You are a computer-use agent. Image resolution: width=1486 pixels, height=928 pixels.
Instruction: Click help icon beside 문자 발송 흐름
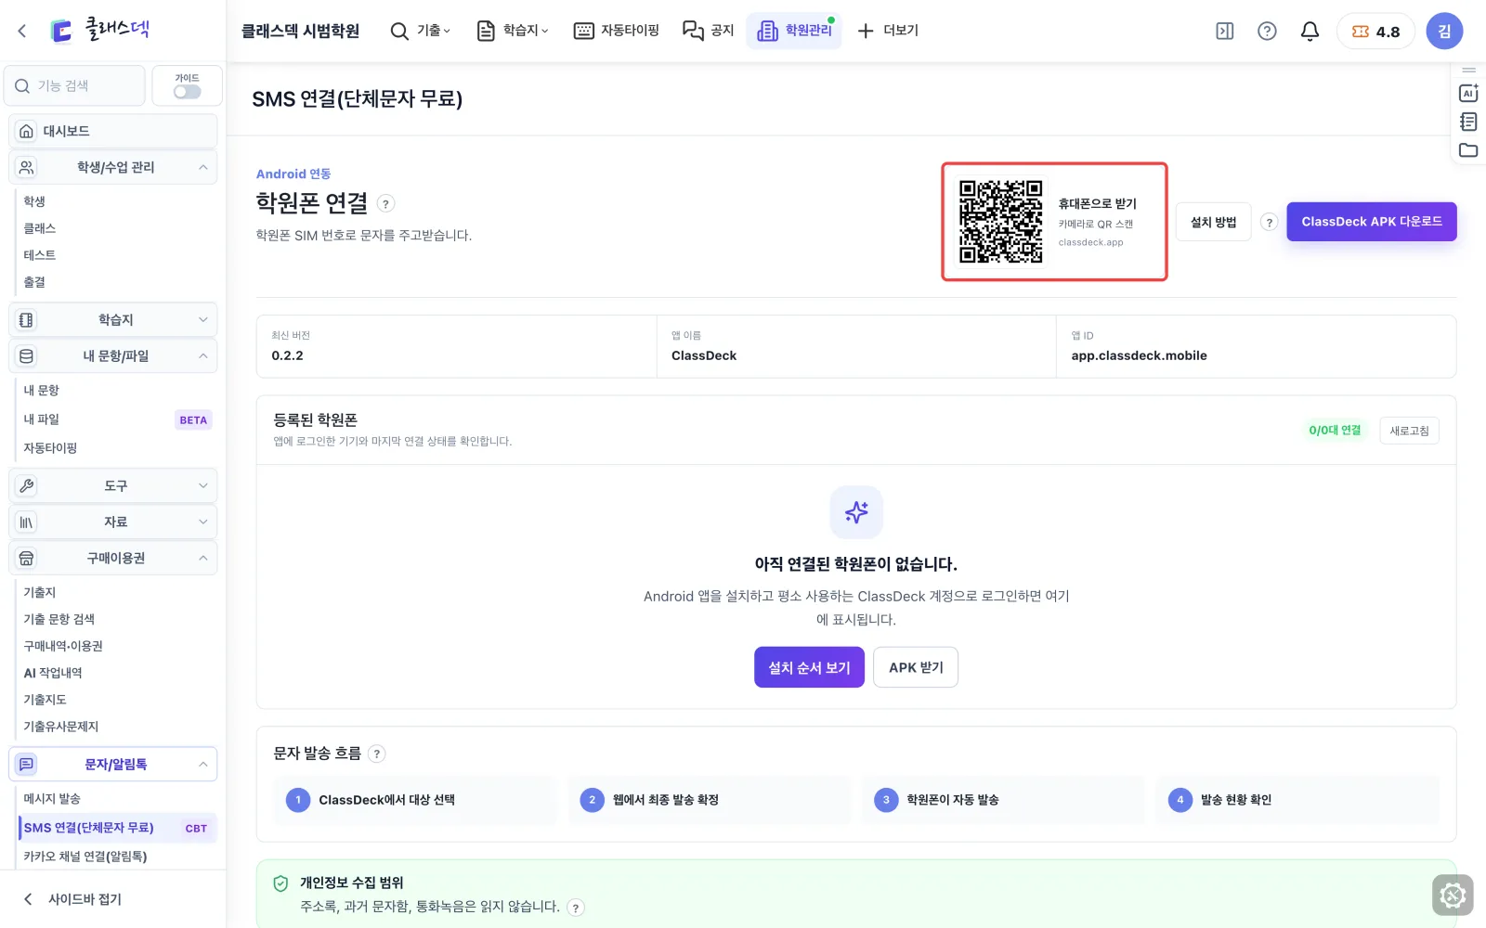pyautogui.click(x=376, y=754)
